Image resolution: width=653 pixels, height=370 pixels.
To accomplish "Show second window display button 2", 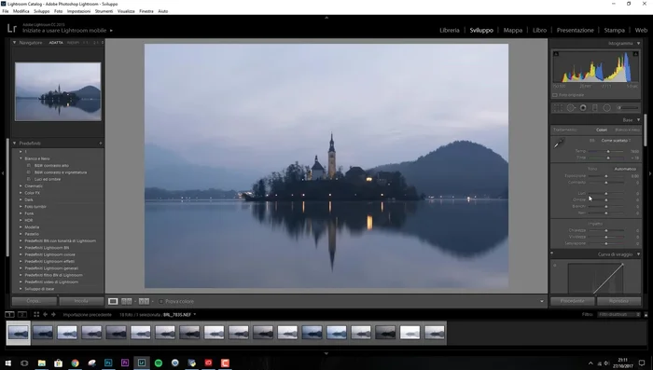I will (x=22, y=315).
